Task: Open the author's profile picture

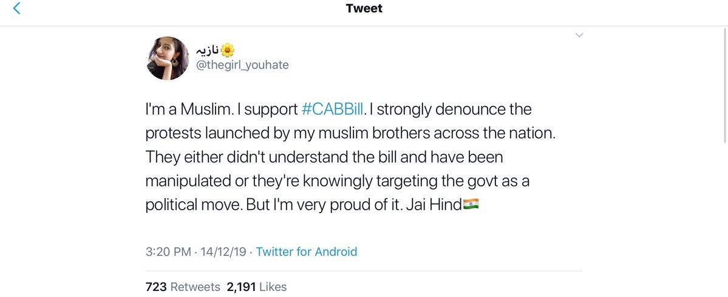Action: (x=168, y=59)
